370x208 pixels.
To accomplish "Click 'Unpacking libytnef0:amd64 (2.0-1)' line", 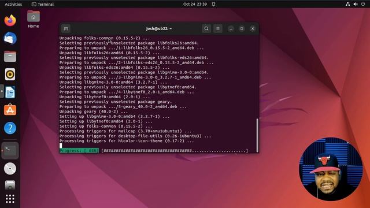I will tap(105, 97).
